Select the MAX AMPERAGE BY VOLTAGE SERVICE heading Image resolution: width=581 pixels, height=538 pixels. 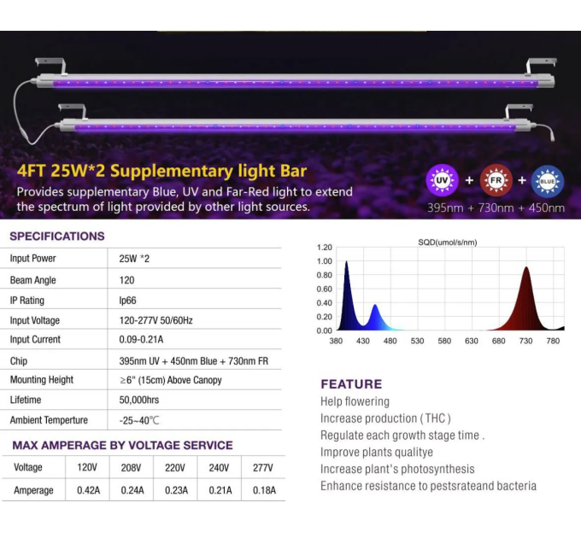click(122, 445)
